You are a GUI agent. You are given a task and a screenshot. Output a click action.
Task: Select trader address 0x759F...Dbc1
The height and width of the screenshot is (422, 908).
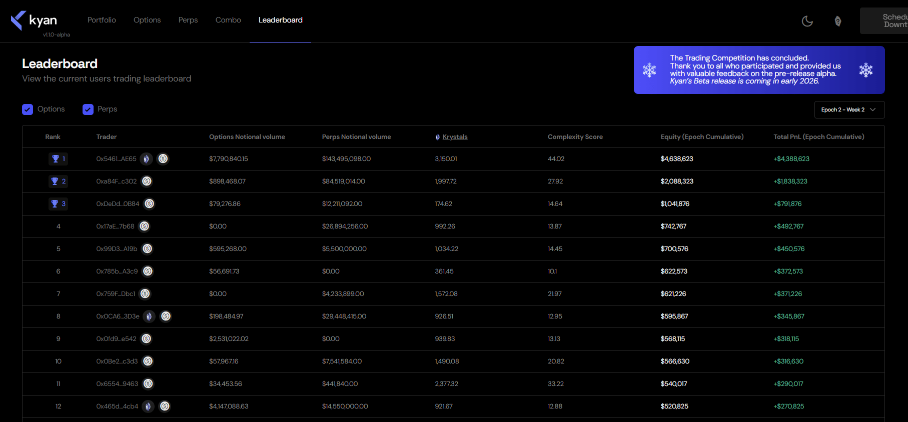(x=116, y=294)
